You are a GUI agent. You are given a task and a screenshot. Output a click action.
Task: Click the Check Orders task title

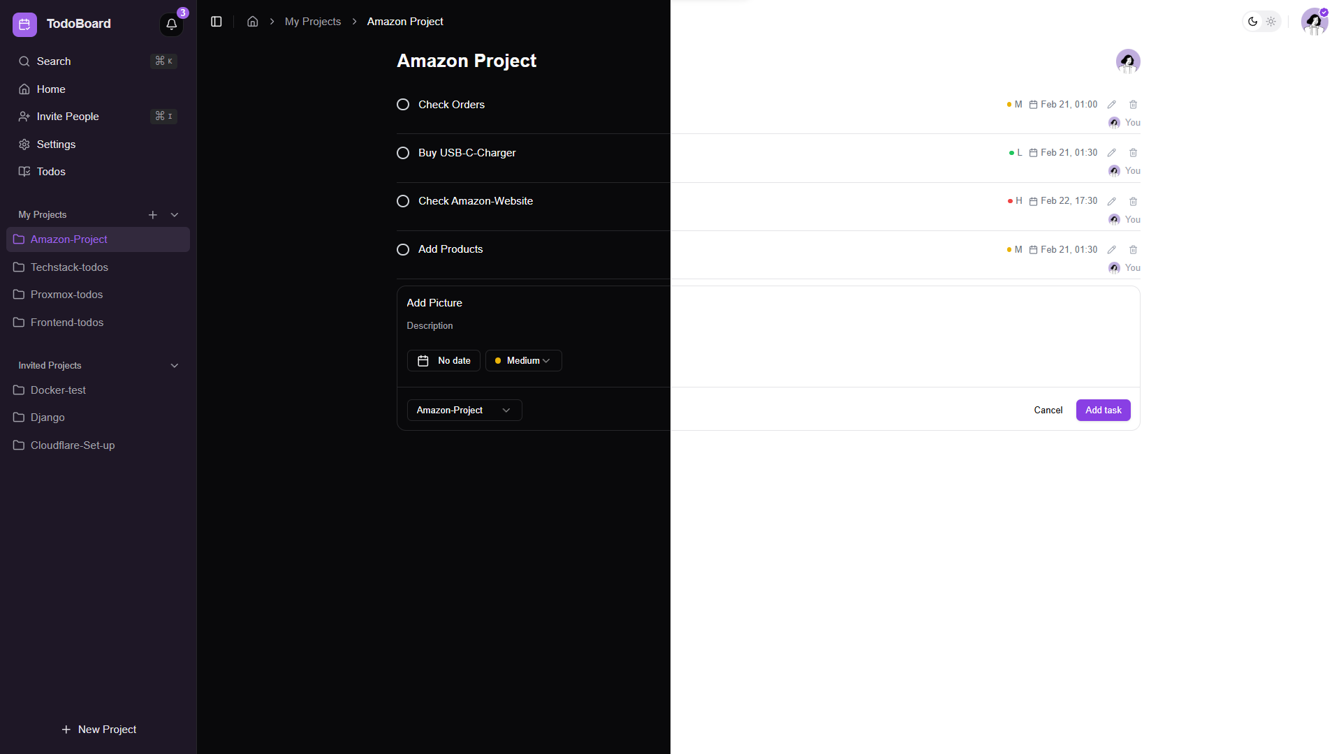coord(451,105)
